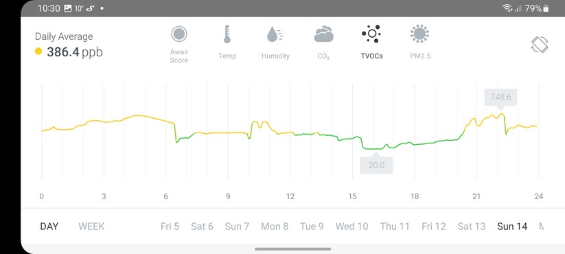Choose Sat 6 in the date strip

tap(202, 227)
